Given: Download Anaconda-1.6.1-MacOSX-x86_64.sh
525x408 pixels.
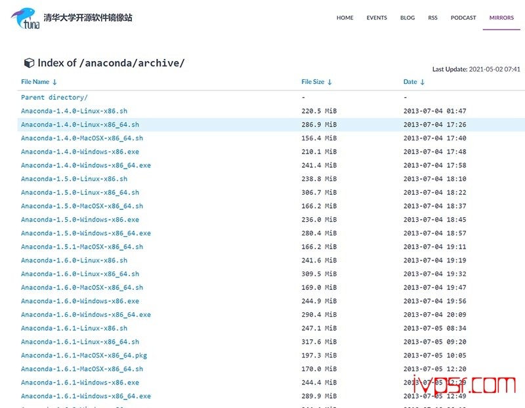Looking at the screenshot, I should [x=82, y=369].
